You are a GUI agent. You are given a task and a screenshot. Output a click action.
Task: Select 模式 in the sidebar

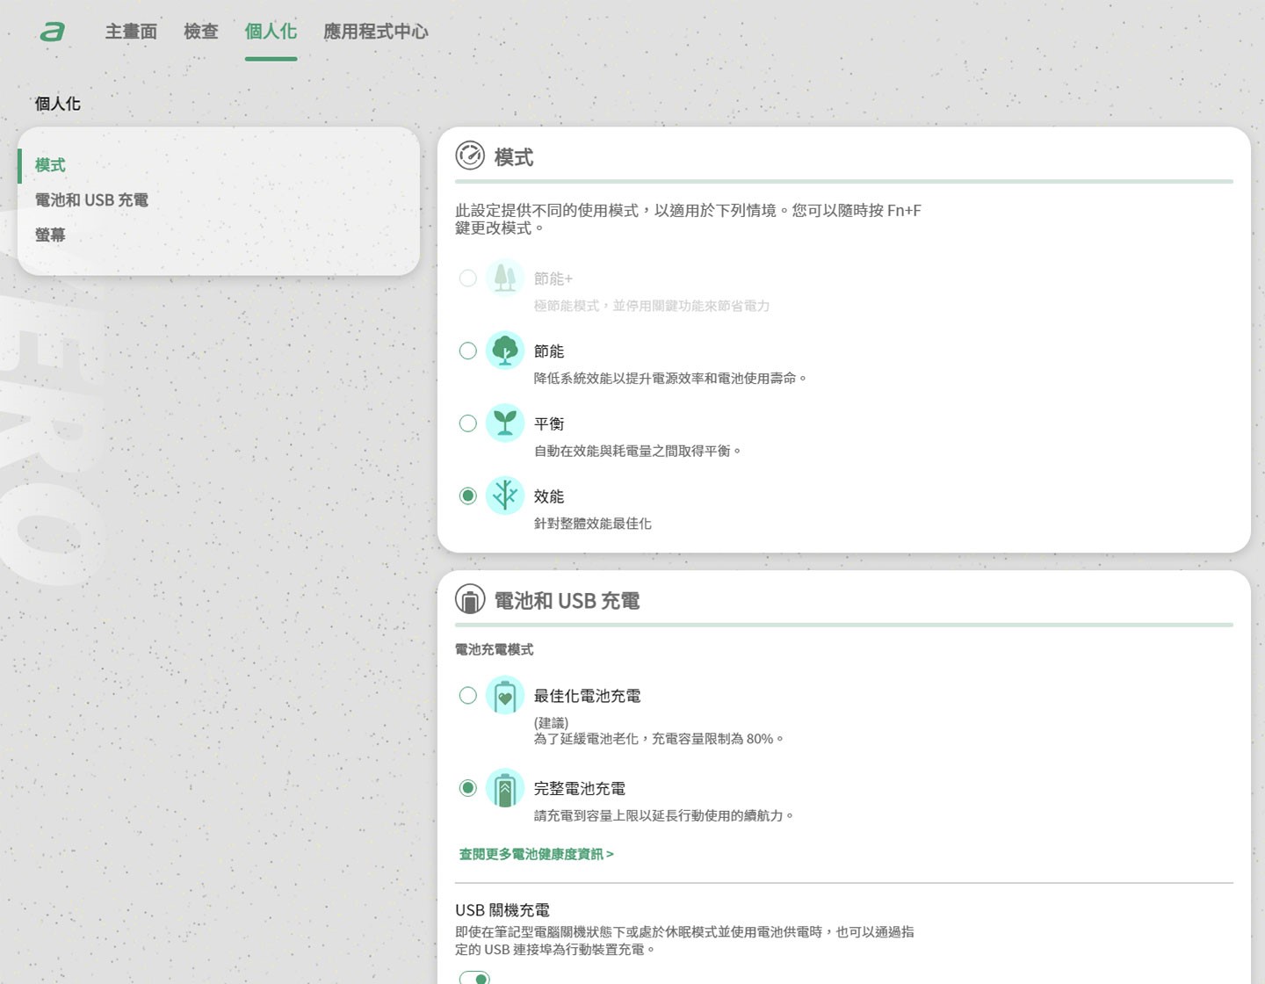(x=50, y=165)
